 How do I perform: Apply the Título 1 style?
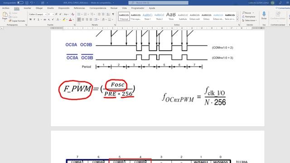coord(147,16)
